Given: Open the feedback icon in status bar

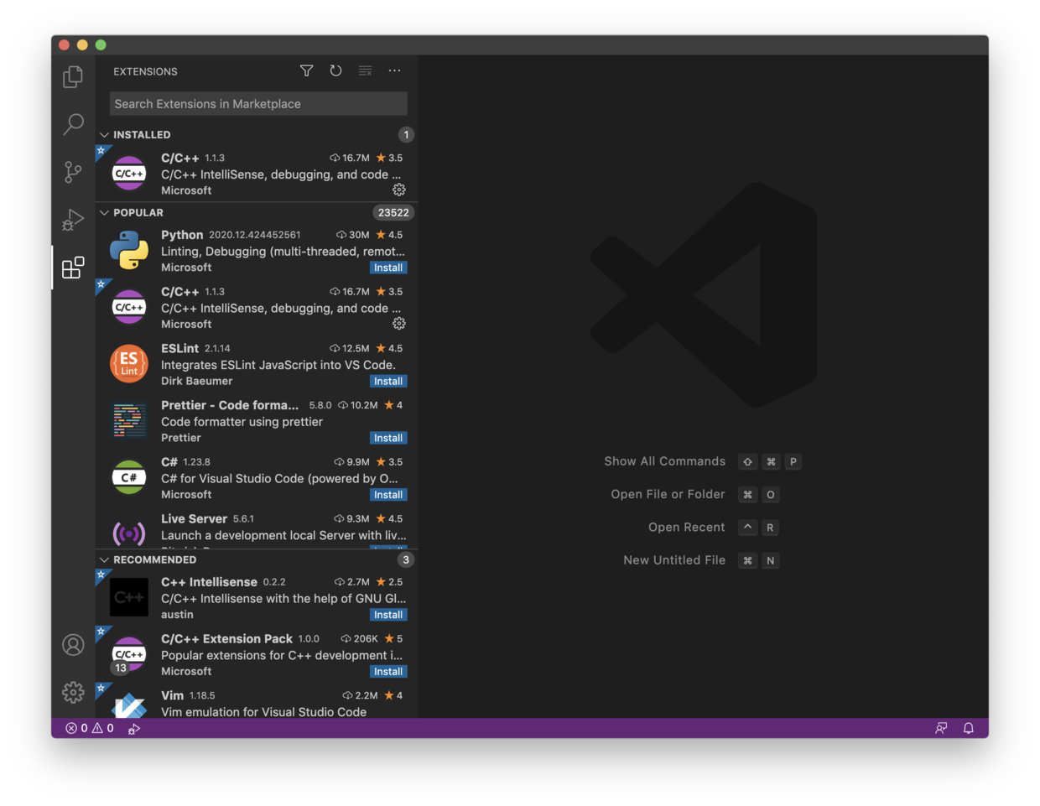Looking at the screenshot, I should tap(941, 729).
